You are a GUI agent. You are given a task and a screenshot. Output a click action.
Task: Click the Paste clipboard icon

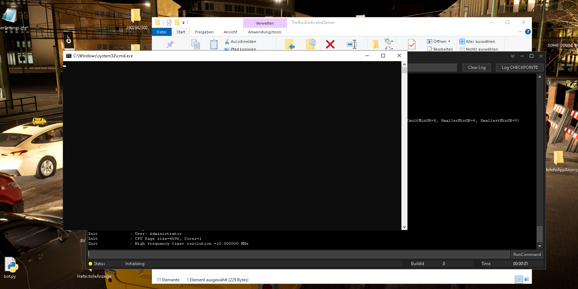click(214, 44)
